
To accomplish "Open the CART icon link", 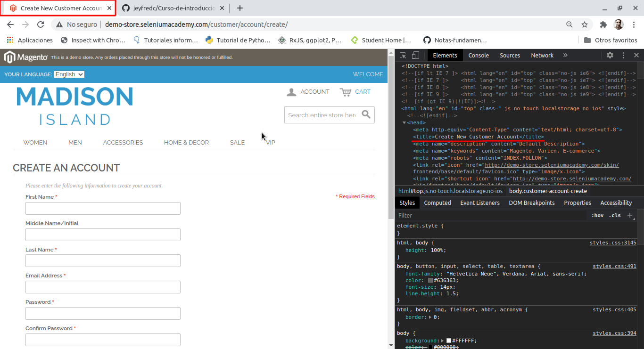I will click(x=355, y=92).
